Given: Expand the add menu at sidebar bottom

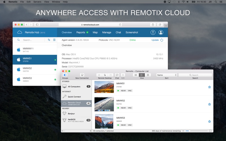Looking at the screenshot, I should 63,131.
